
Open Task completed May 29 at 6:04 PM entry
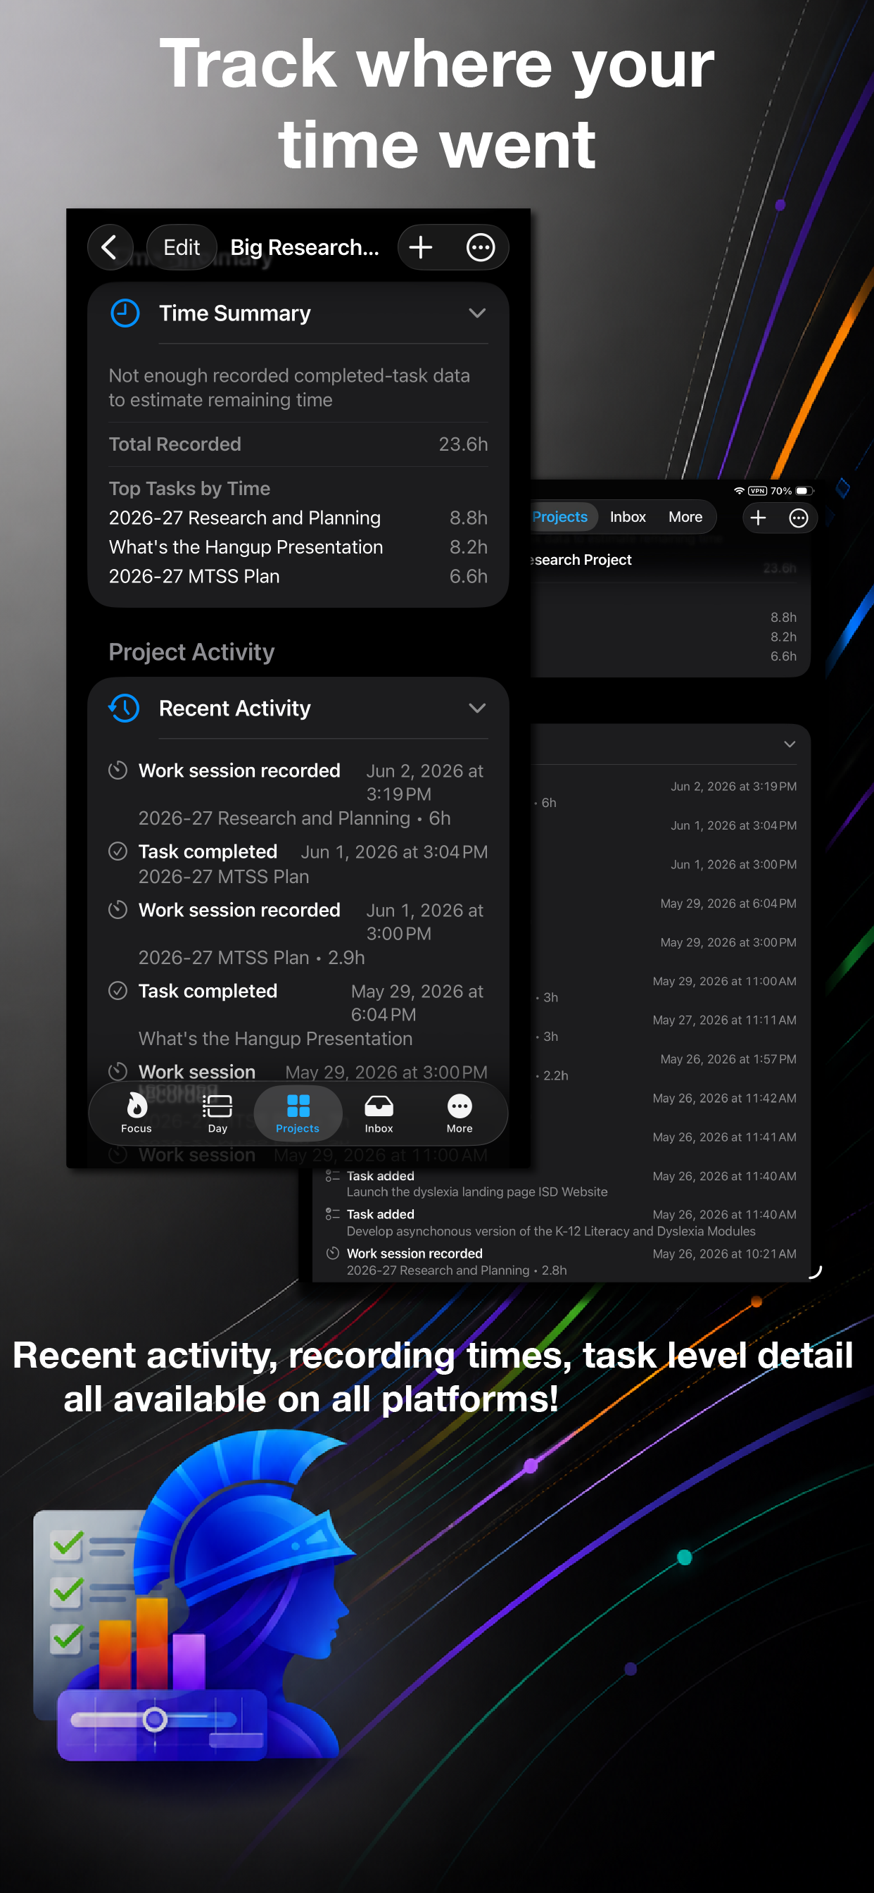click(298, 1014)
